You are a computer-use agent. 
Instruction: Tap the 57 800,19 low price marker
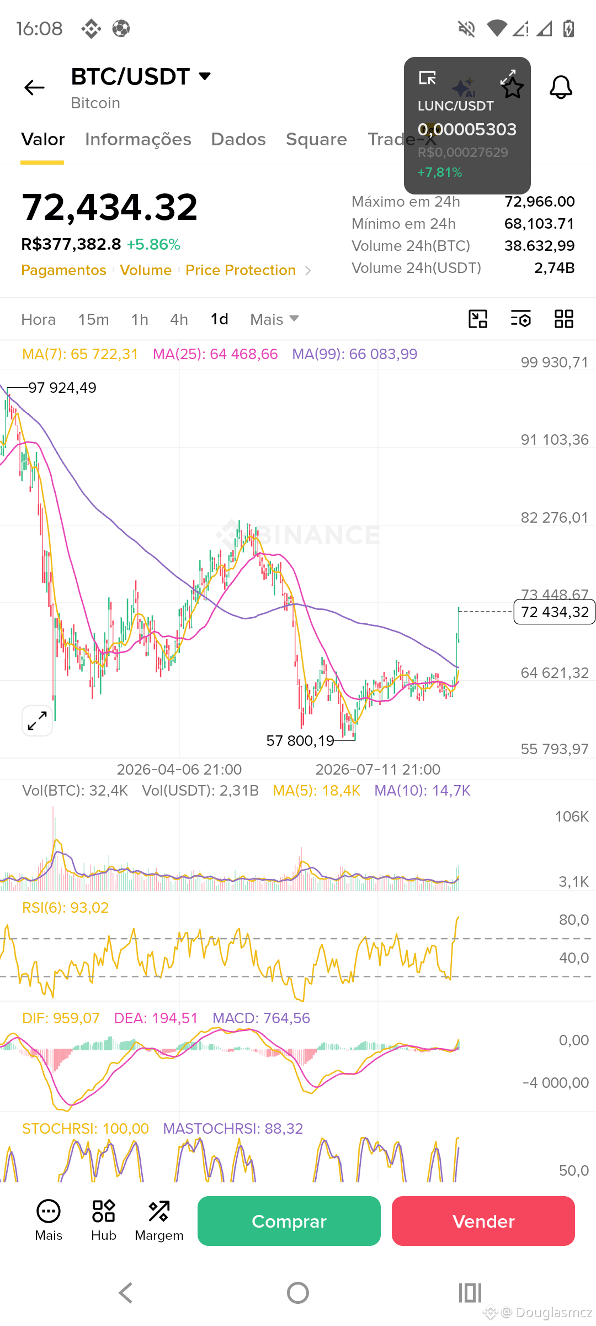coord(300,741)
